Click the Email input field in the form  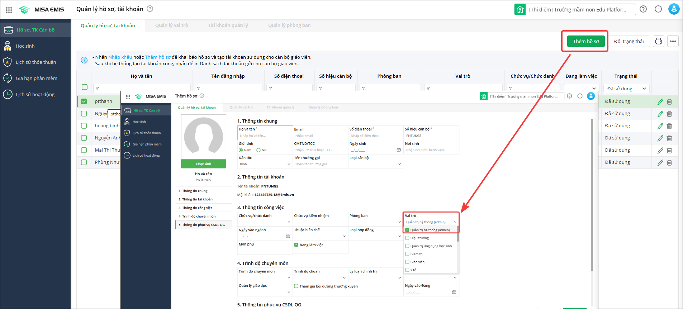(320, 136)
